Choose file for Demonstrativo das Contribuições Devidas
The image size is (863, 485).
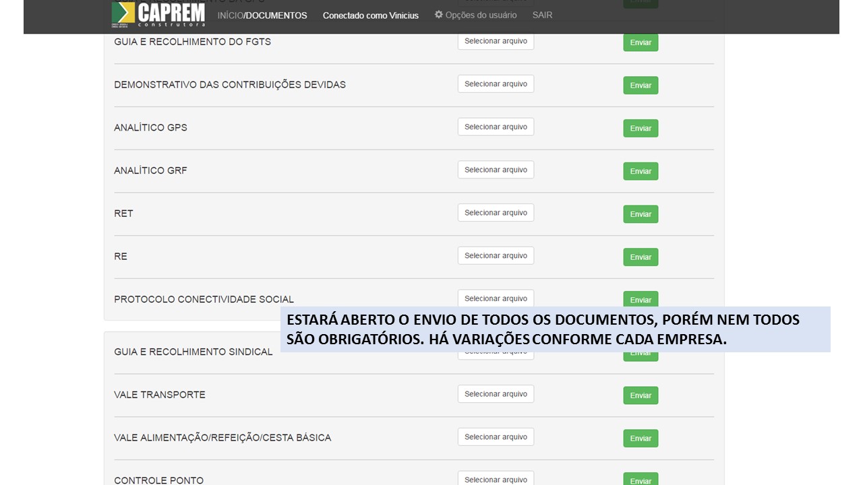496,84
